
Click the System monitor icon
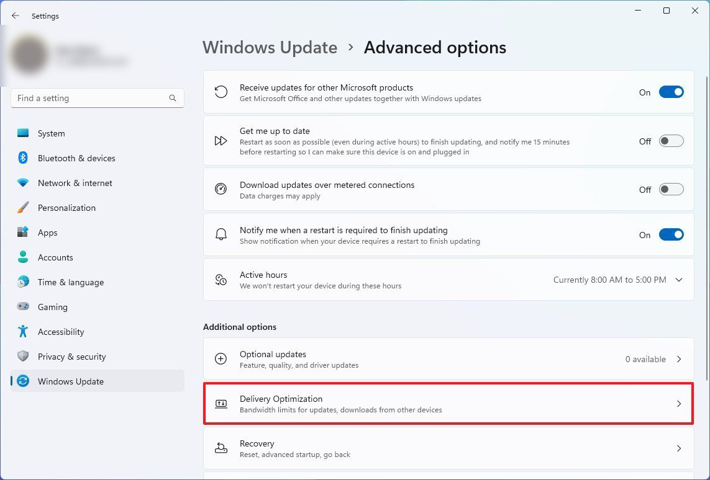tap(23, 133)
